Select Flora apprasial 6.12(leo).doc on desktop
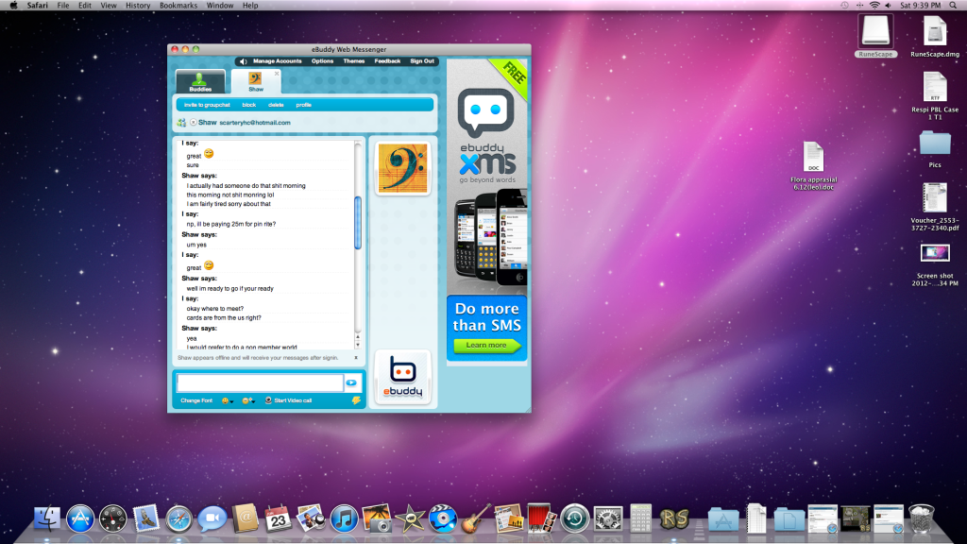Viewport: 967px width, 544px height. pos(813,166)
